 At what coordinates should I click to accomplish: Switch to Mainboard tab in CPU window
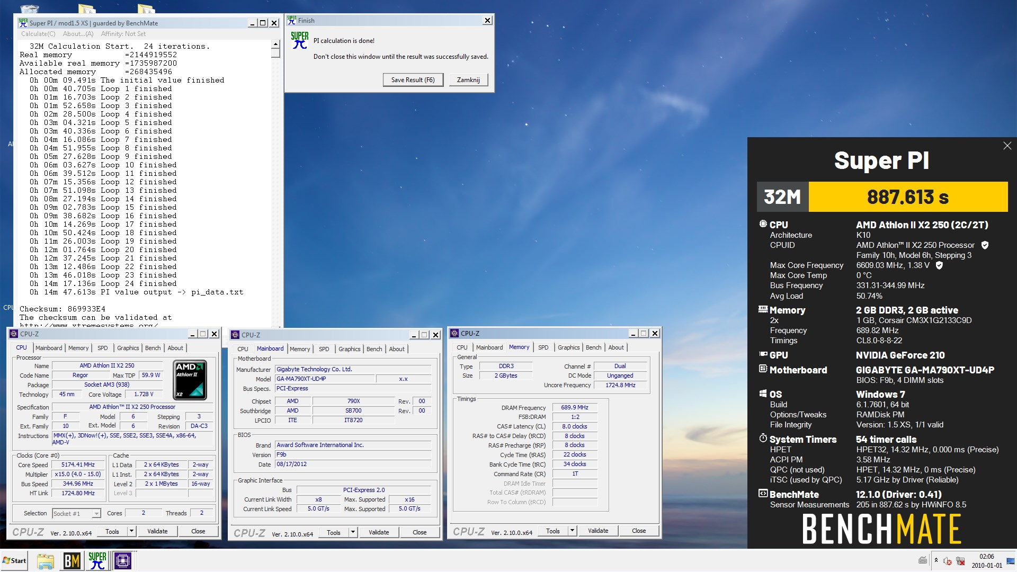pos(49,348)
